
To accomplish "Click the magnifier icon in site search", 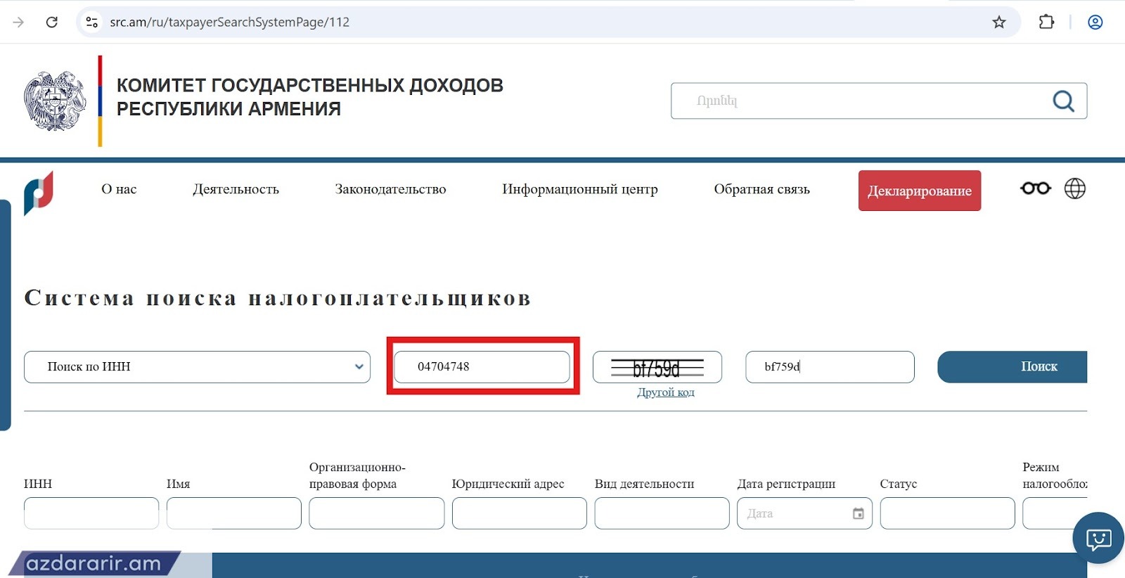I will 1062,101.
